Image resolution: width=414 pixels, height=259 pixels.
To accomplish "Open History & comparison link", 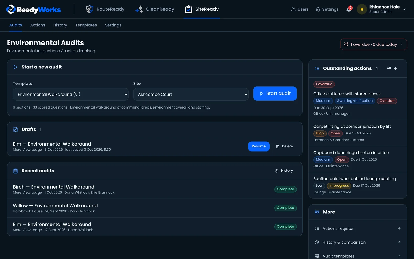I will [358, 242].
